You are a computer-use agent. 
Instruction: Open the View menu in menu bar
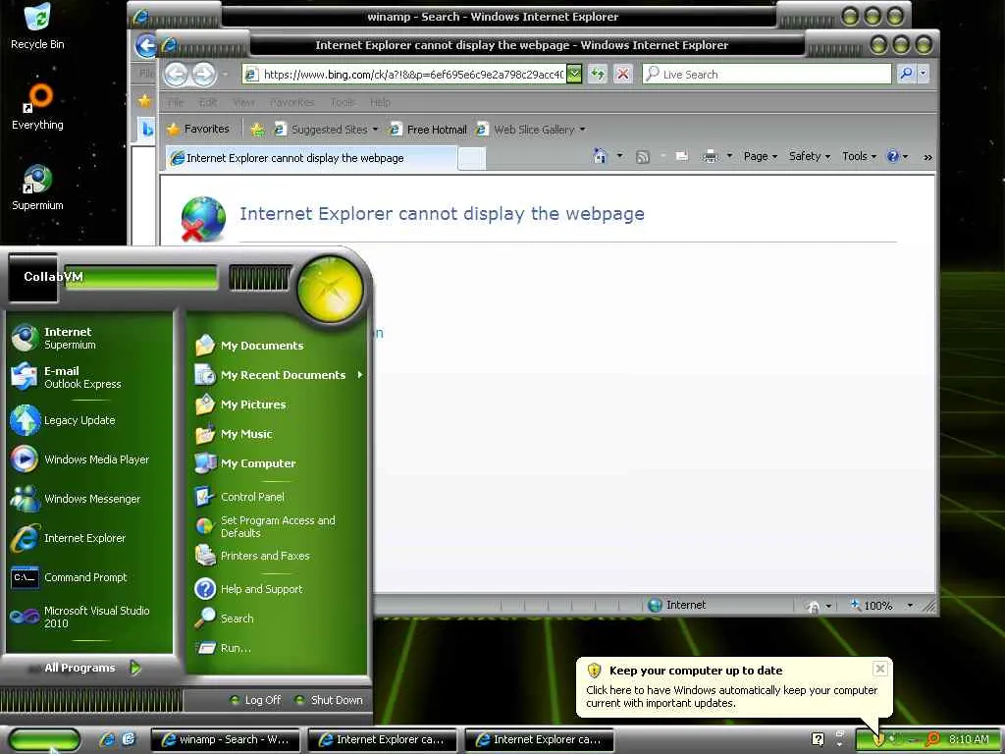pos(243,102)
